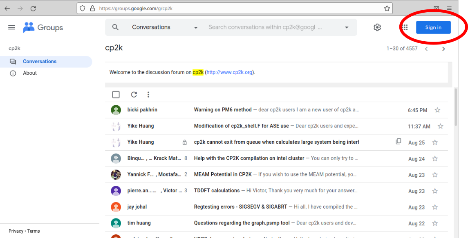Go to previous page of conversations

(x=426, y=49)
